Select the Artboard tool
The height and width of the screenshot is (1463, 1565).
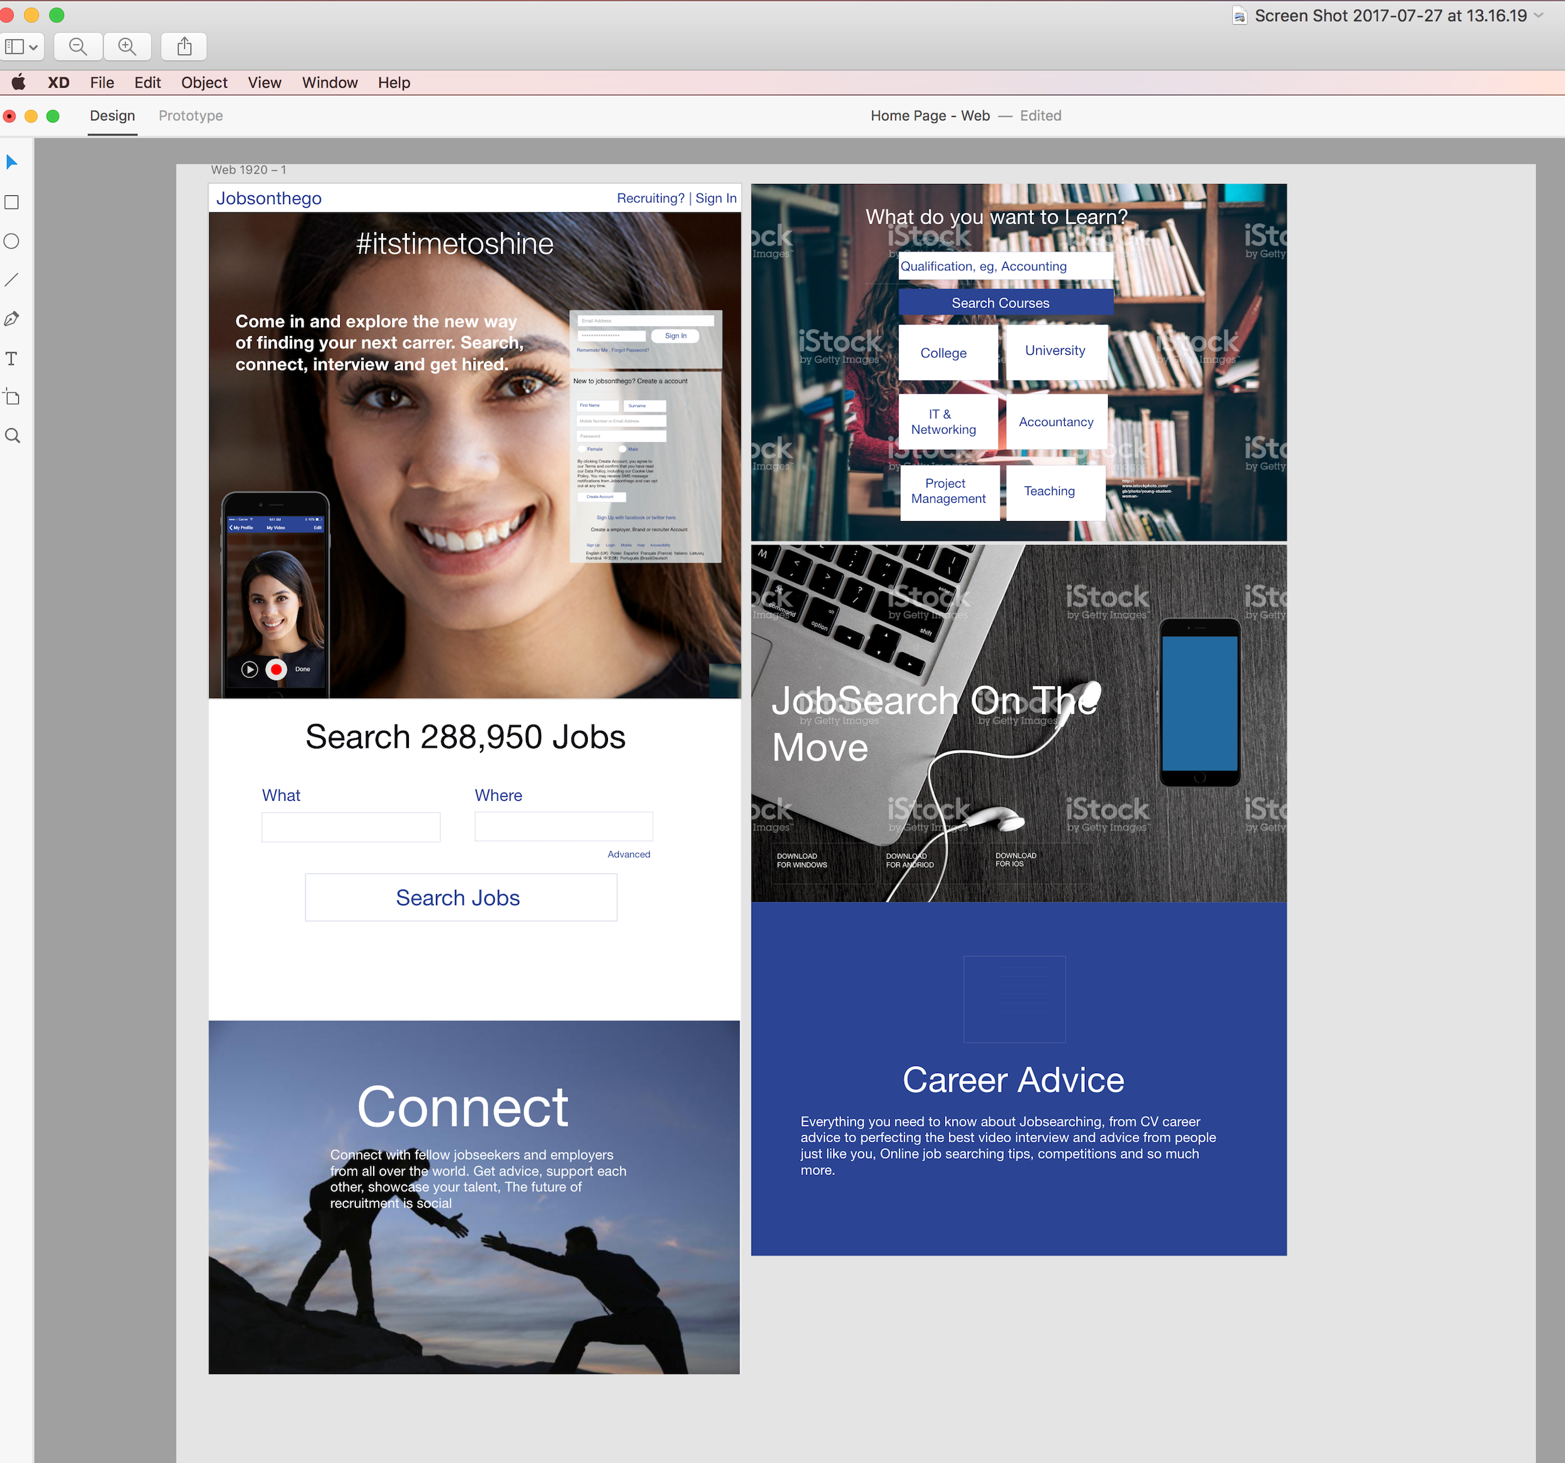[x=12, y=397]
